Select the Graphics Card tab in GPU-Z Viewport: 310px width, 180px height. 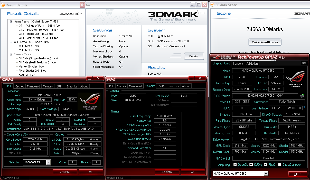(x=221, y=63)
